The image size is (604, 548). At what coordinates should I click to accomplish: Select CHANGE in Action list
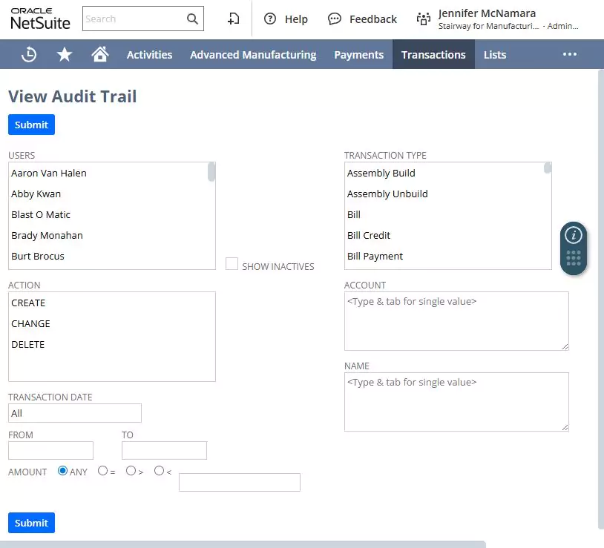(x=112, y=323)
